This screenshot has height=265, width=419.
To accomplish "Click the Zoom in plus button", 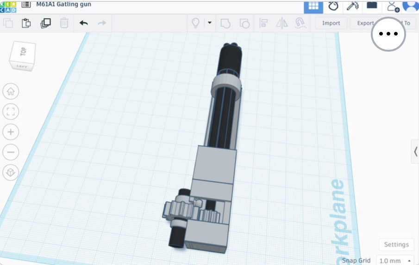I will [x=11, y=132].
